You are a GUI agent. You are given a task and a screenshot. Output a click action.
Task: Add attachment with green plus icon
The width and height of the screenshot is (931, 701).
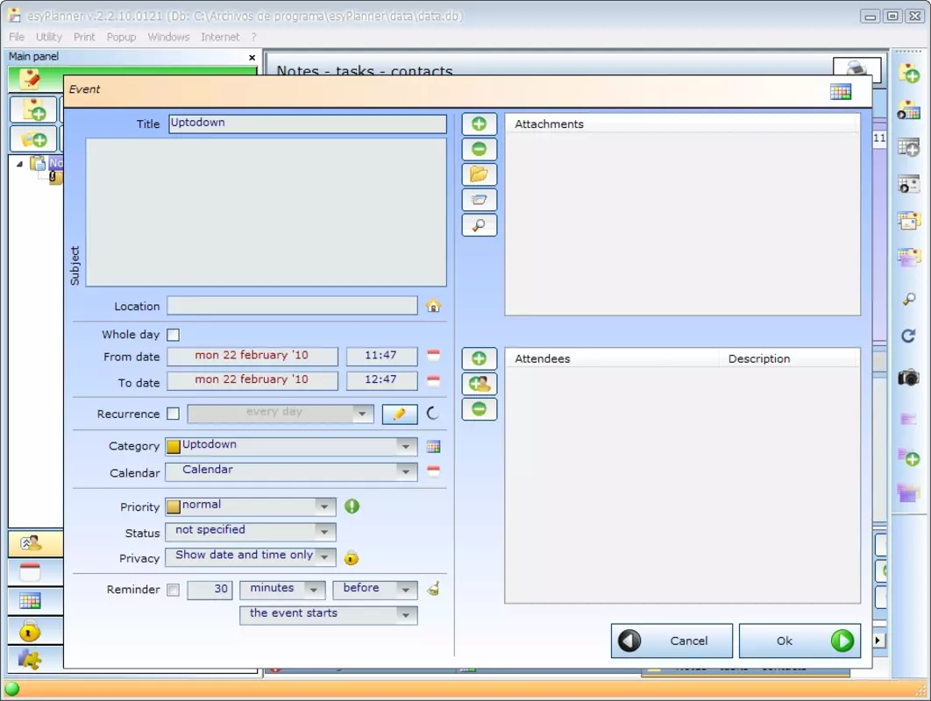(x=480, y=124)
